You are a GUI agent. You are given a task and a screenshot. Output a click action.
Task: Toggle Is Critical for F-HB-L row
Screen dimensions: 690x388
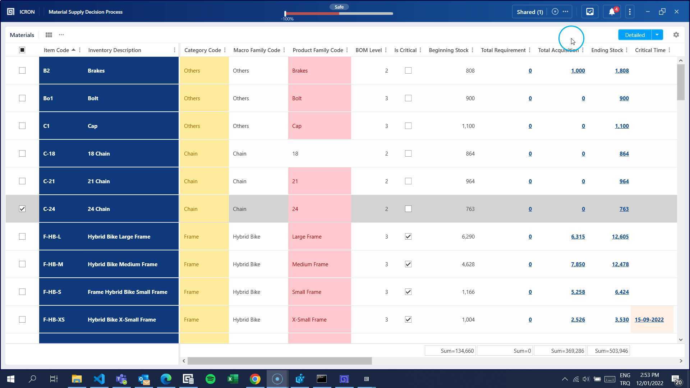pyautogui.click(x=408, y=236)
